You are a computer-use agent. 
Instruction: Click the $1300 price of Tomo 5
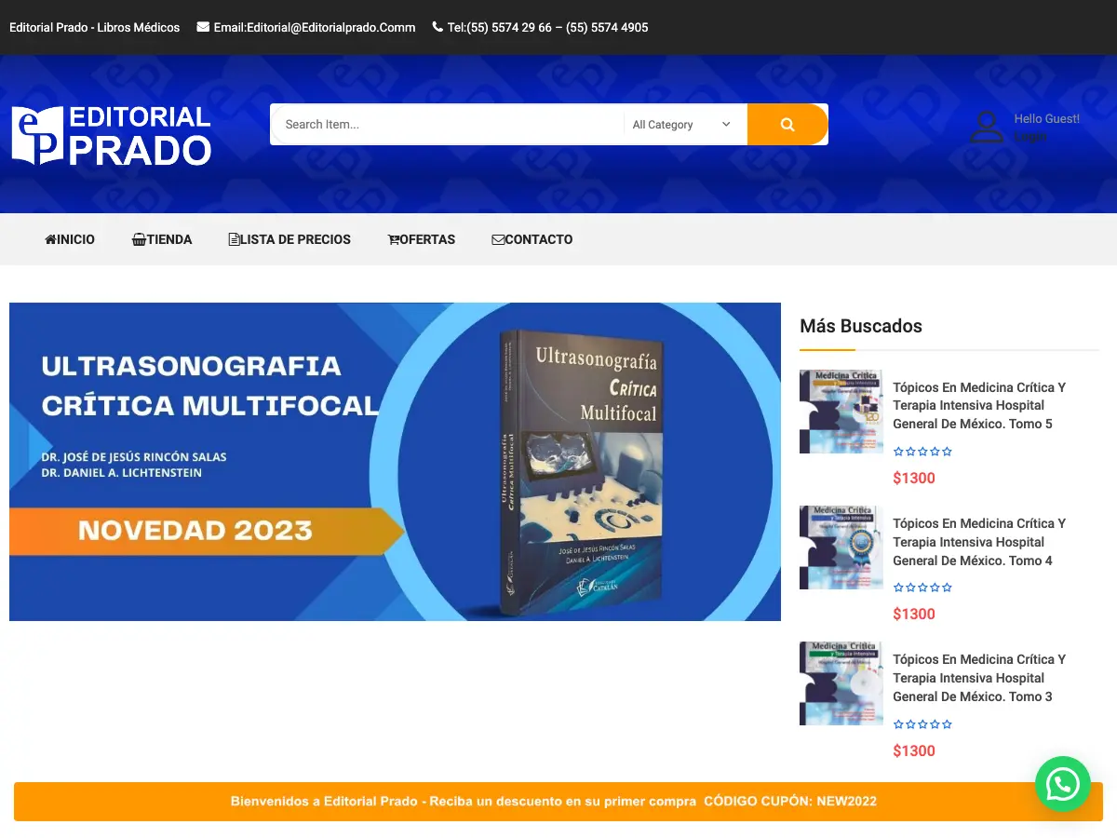pyautogui.click(x=914, y=478)
